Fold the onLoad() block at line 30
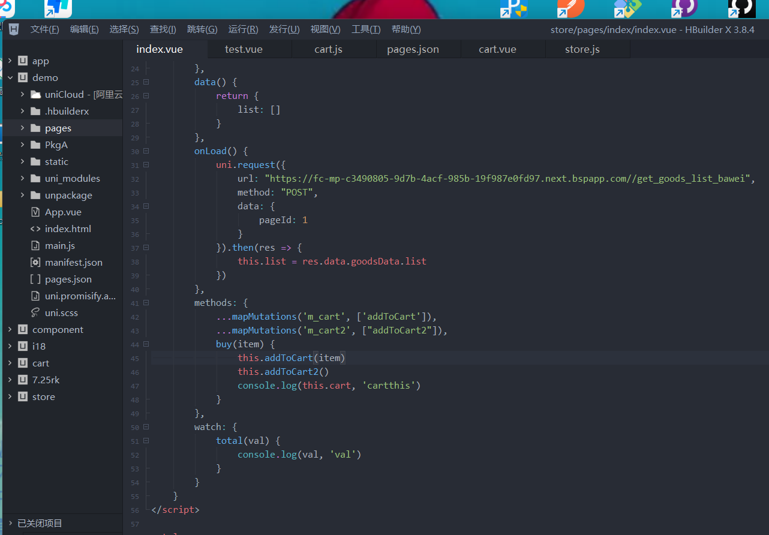This screenshot has height=535, width=769. click(x=146, y=151)
